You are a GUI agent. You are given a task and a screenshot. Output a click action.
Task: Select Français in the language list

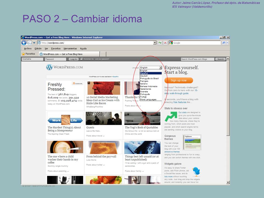click(151, 81)
